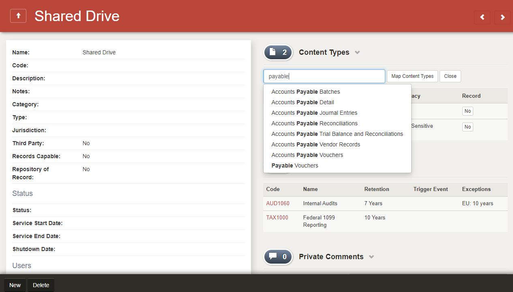Click the Content Types document count badge
This screenshot has width=513, height=292.
tap(278, 52)
